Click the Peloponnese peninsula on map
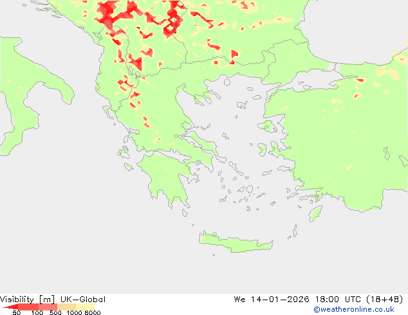 (167, 177)
